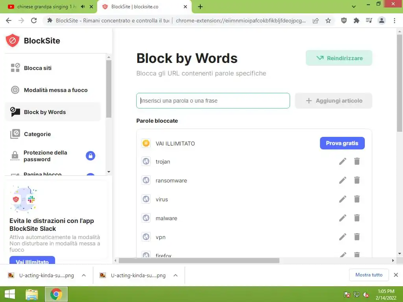This screenshot has height=302, width=403.
Task: Close the downloads bar
Action: pyautogui.click(x=396, y=275)
